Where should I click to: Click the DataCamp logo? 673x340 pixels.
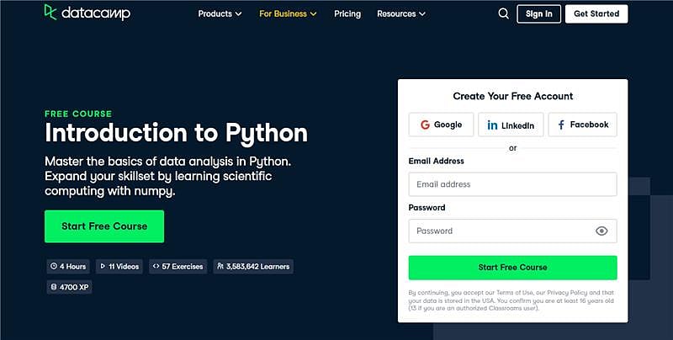pos(87,13)
